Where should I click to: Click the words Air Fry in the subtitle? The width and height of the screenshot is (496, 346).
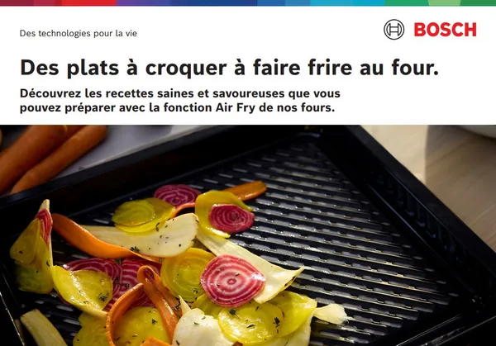[236, 107]
